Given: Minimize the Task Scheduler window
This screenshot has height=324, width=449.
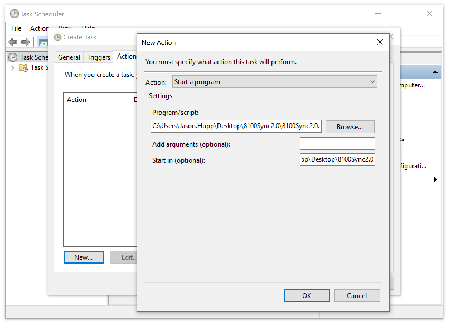Looking at the screenshot, I should (x=378, y=13).
